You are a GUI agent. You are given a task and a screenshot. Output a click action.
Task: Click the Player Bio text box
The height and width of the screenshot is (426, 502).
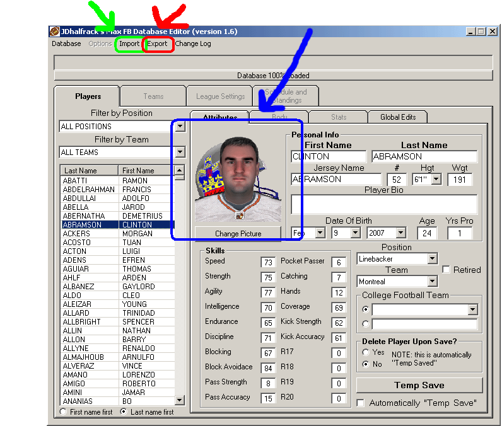[384, 204]
